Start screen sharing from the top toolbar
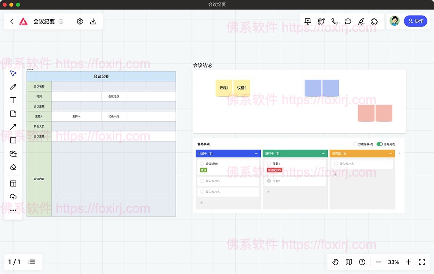Image resolution: width=434 pixels, height=274 pixels. (x=307, y=21)
